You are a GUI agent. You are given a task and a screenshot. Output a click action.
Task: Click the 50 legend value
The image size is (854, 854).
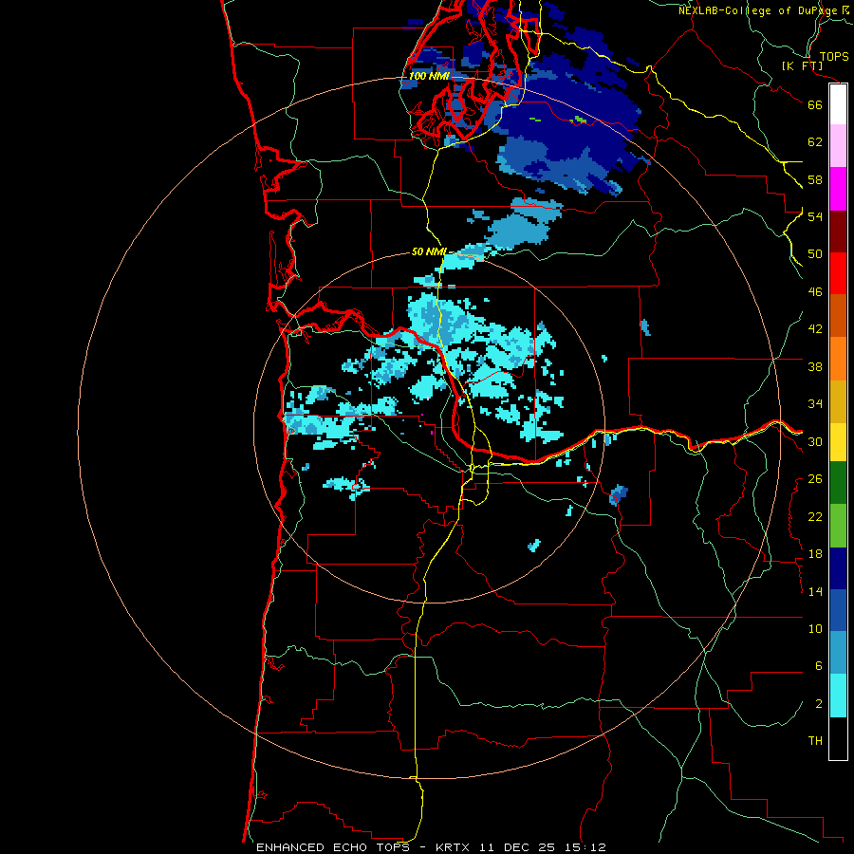coord(815,254)
